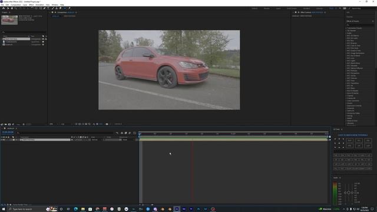The image size is (377, 212).
Task: Select the Zoom magnifier tool
Action: 16,8
